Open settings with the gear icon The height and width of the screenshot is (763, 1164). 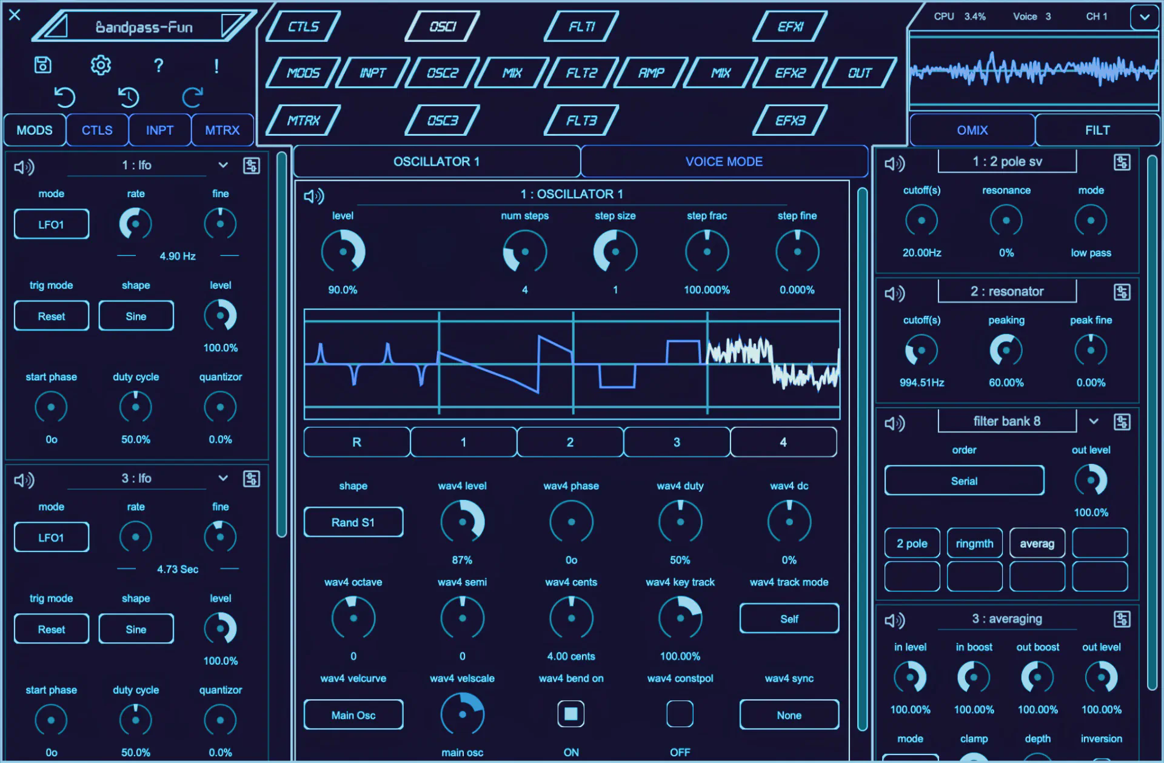(101, 64)
